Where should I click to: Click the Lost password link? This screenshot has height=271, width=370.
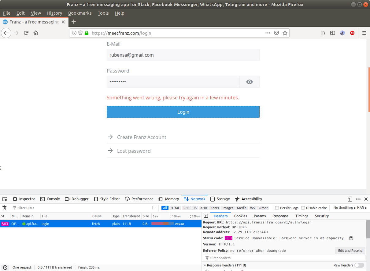[x=134, y=151]
